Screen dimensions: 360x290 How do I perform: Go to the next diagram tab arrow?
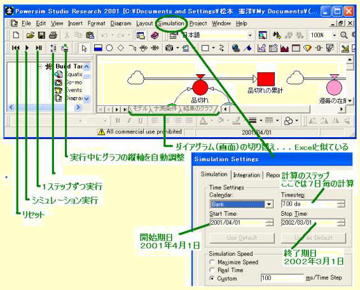[117, 110]
